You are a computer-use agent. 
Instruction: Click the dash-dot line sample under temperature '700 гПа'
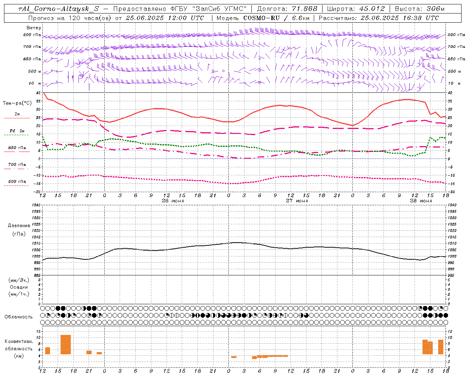16,169
